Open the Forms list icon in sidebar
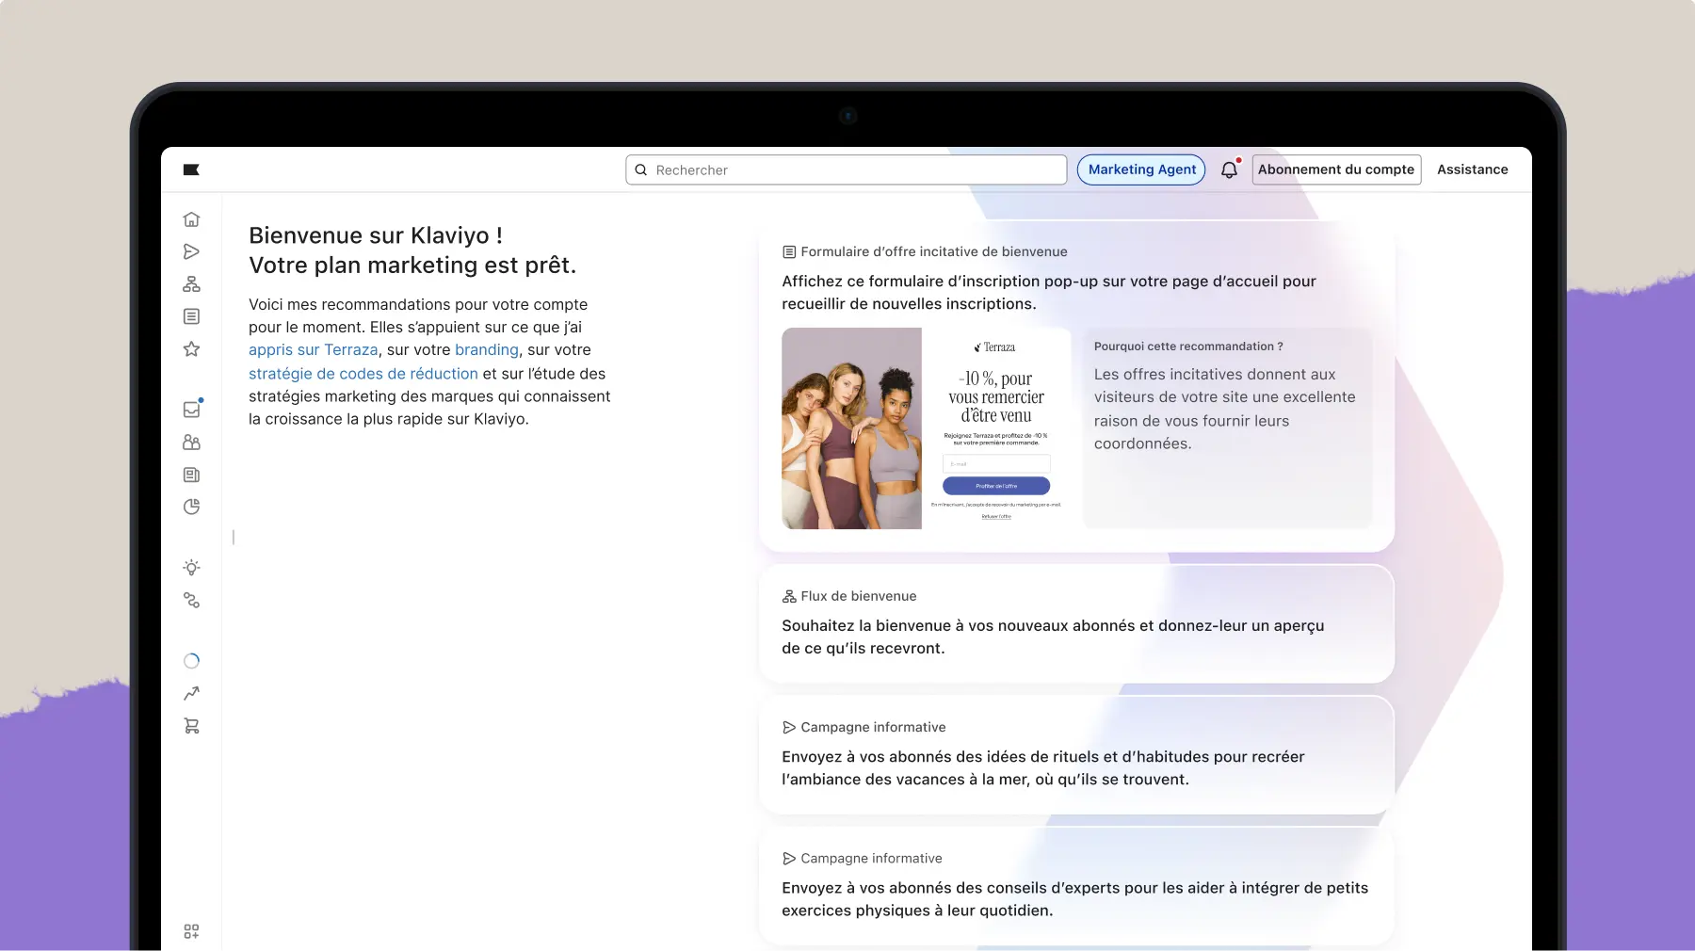 (191, 316)
